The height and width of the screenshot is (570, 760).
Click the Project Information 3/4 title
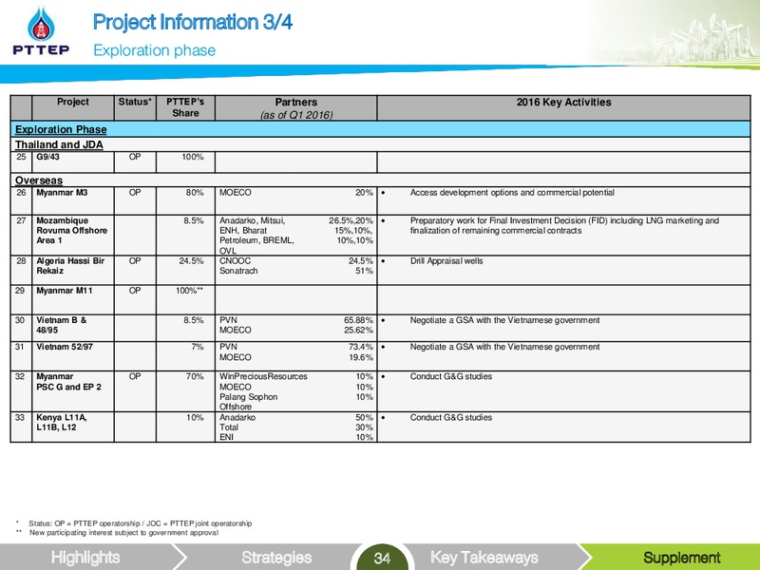coord(193,22)
